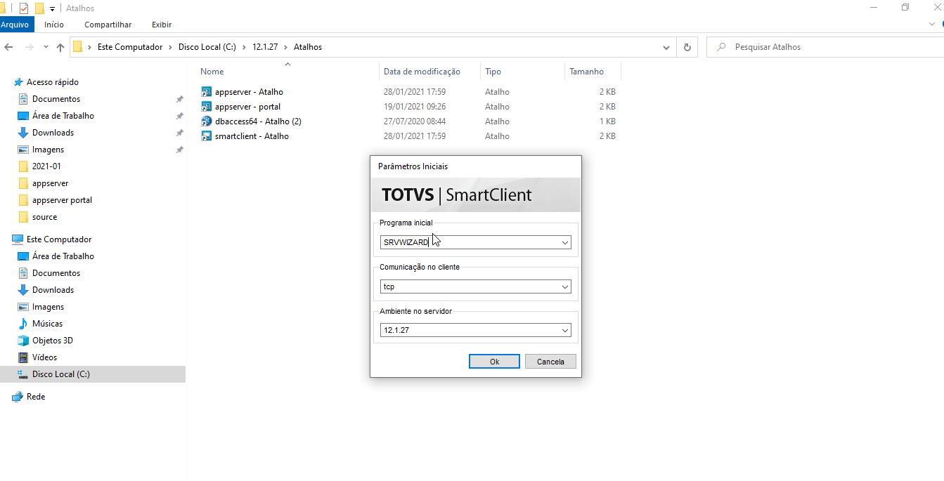Click the Properties checkmark icon in title bar
Screen dimensions: 944x481
24,8
